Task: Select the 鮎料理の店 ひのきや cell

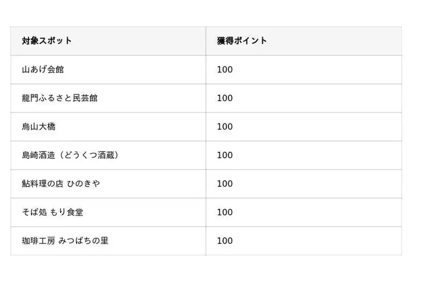Action: [108, 184]
